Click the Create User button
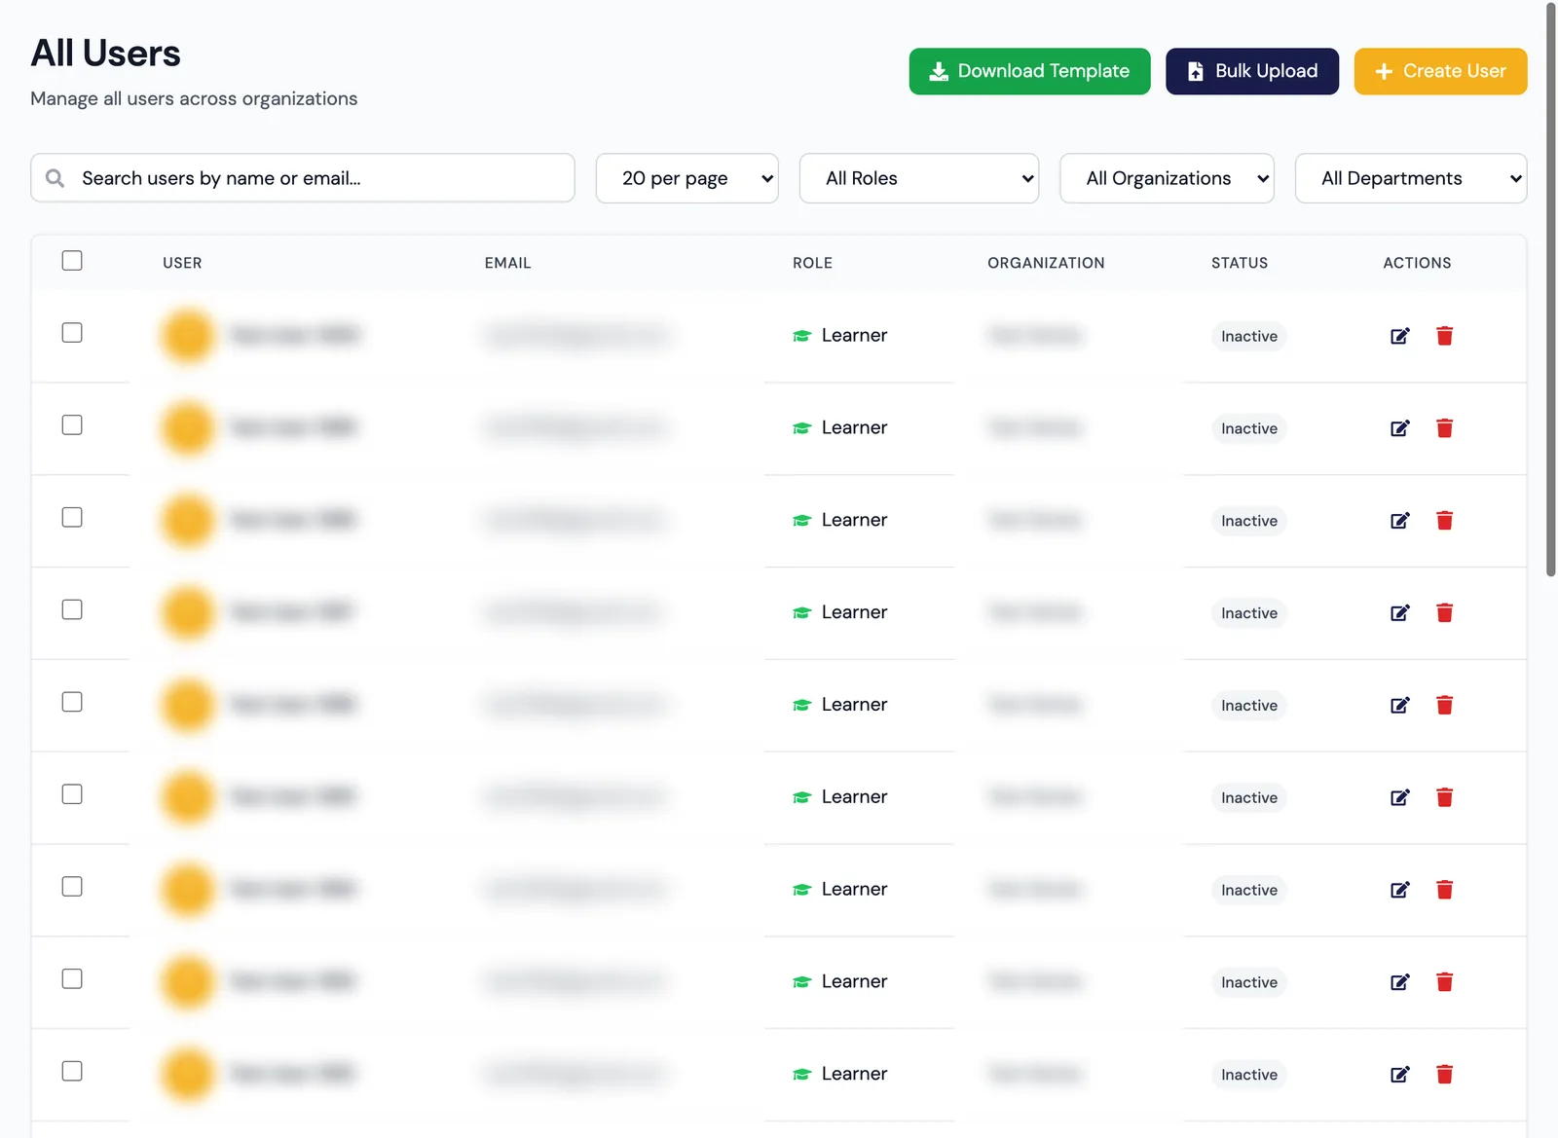The width and height of the screenshot is (1558, 1138). click(1440, 71)
